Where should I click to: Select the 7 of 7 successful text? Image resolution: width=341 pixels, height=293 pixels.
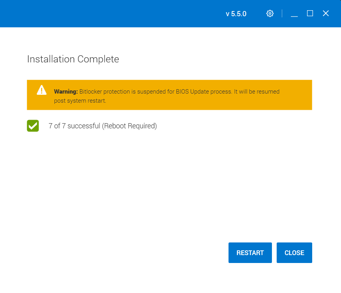pyautogui.click(x=74, y=126)
